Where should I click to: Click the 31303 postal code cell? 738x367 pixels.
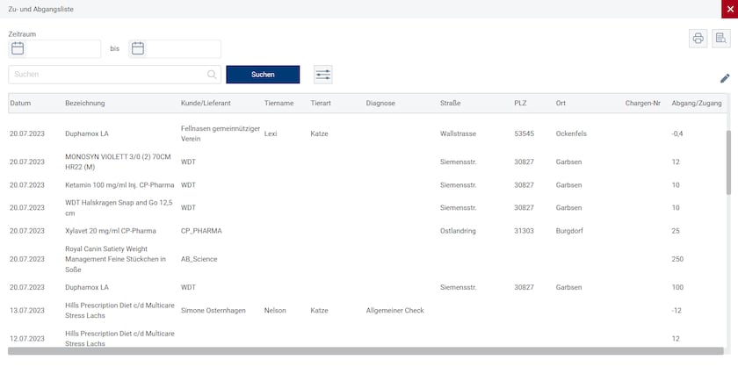524,231
